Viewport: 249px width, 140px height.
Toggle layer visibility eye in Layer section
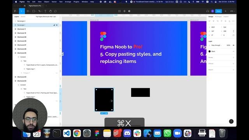(233, 45)
